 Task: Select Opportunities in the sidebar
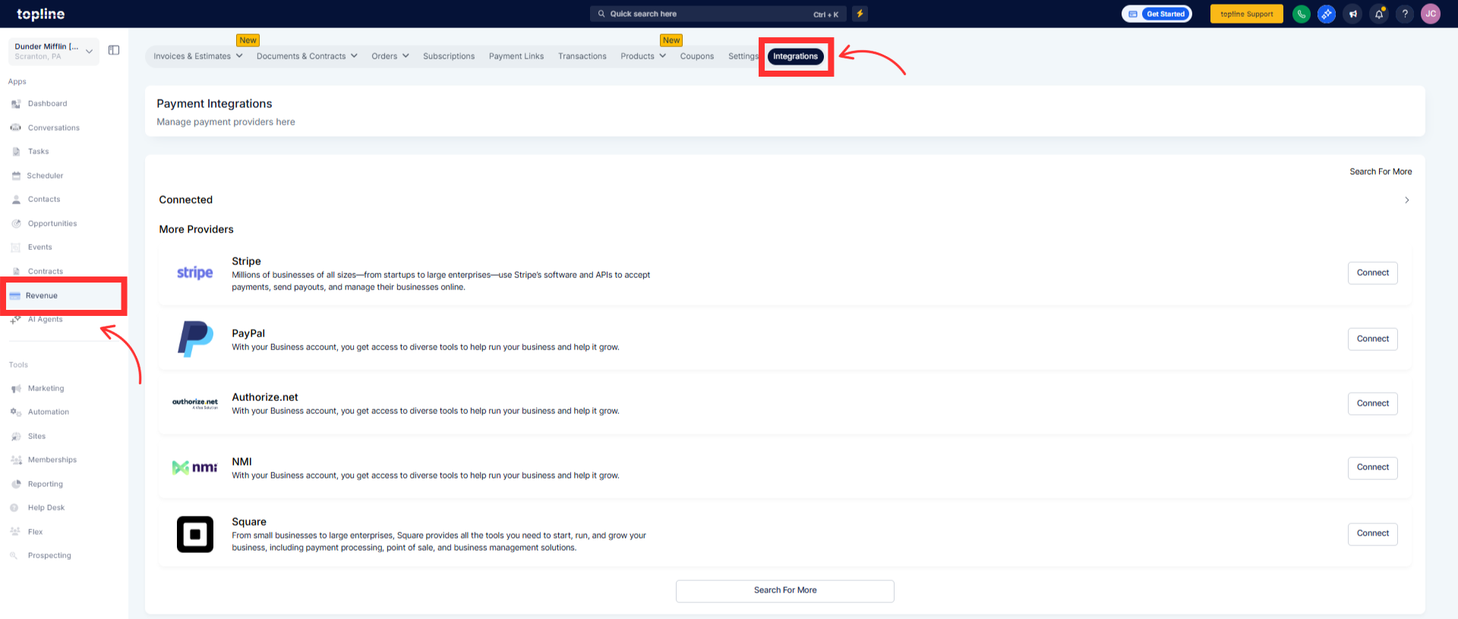[x=52, y=223]
